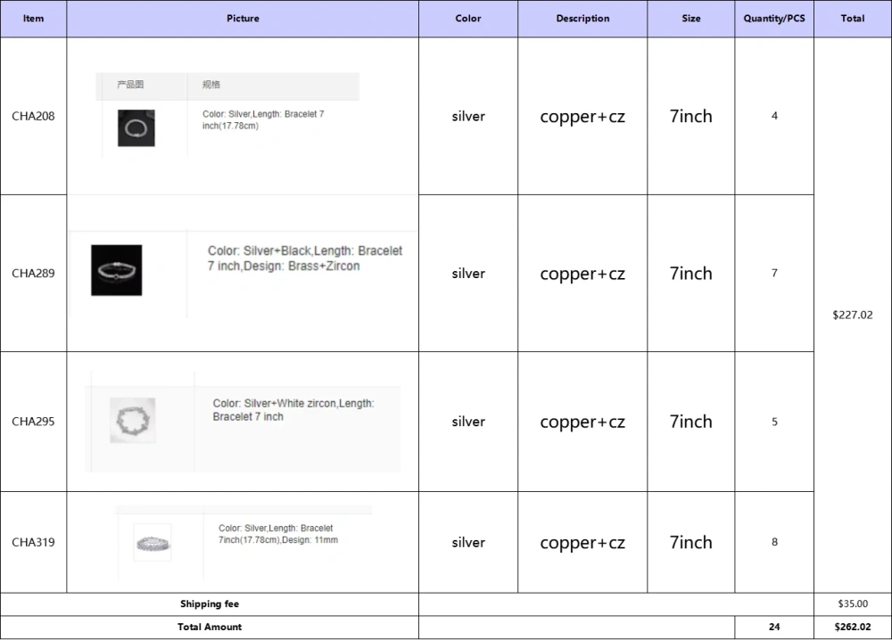892x640 pixels.
Task: Select the Item column header
Action: tap(33, 19)
